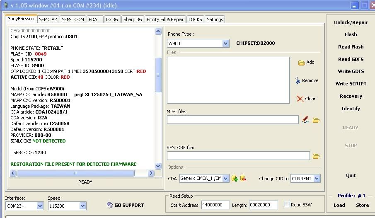Click the CDA add (green plus) icon
Image resolution: width=375 pixels, height=218 pixels.
235,178
